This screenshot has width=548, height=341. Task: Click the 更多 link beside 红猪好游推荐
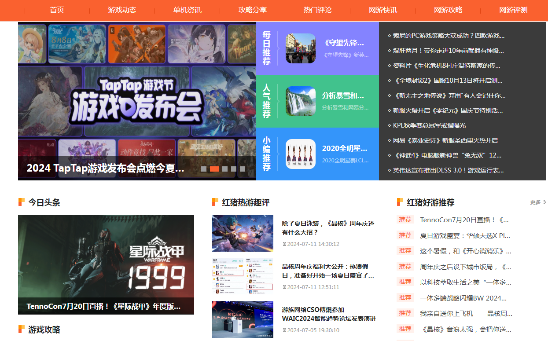pyautogui.click(x=538, y=202)
